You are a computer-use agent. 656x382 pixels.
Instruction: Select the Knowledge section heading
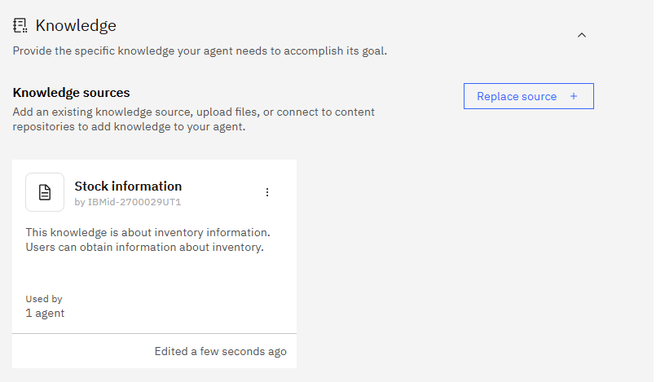[x=76, y=26]
